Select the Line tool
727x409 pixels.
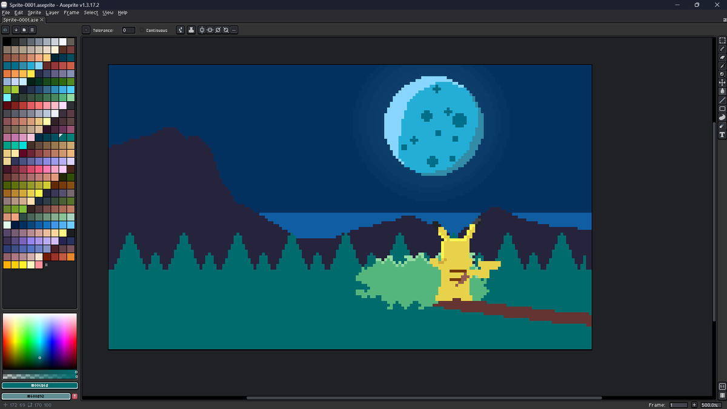[x=722, y=100]
